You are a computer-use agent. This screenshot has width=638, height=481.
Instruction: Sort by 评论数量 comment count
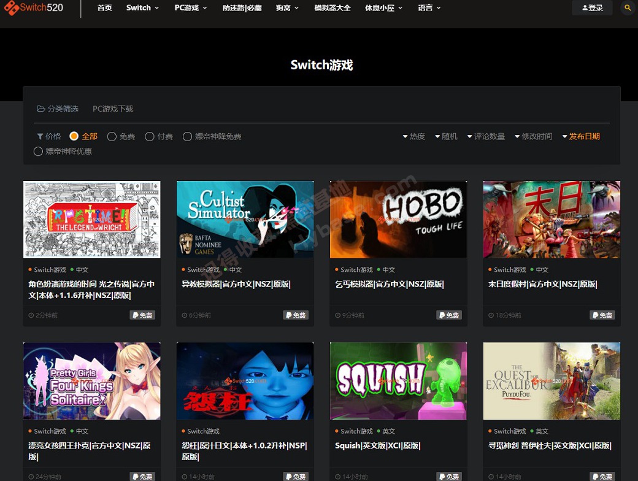[x=486, y=136]
